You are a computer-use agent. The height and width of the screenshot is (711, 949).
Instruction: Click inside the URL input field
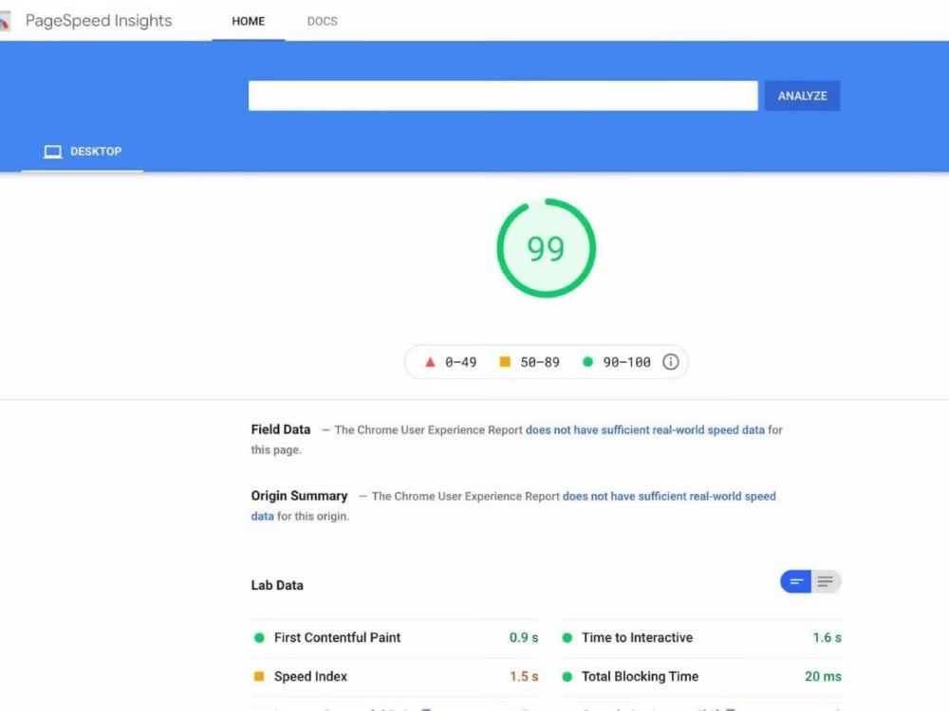point(503,95)
